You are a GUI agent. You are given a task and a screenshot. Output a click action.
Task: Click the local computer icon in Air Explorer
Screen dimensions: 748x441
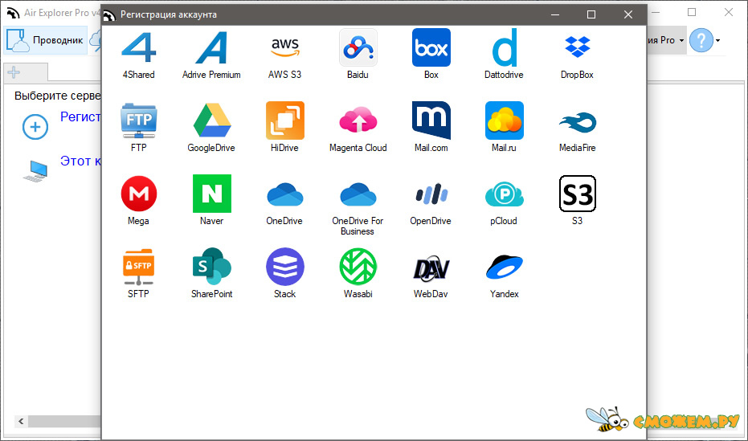click(35, 171)
